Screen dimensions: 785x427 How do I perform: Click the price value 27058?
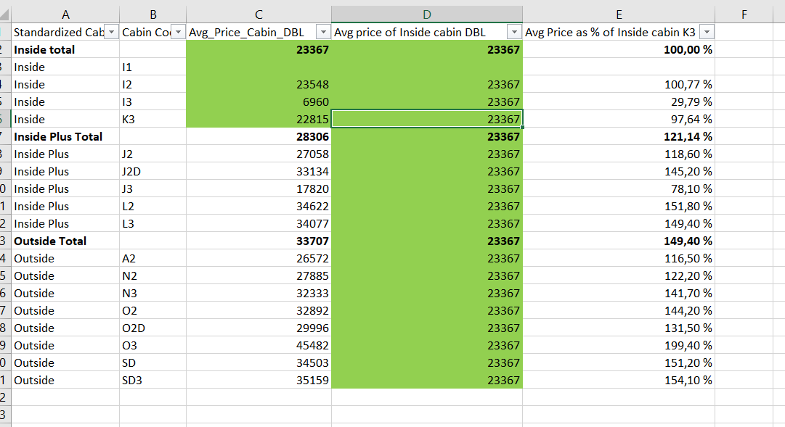click(x=312, y=154)
